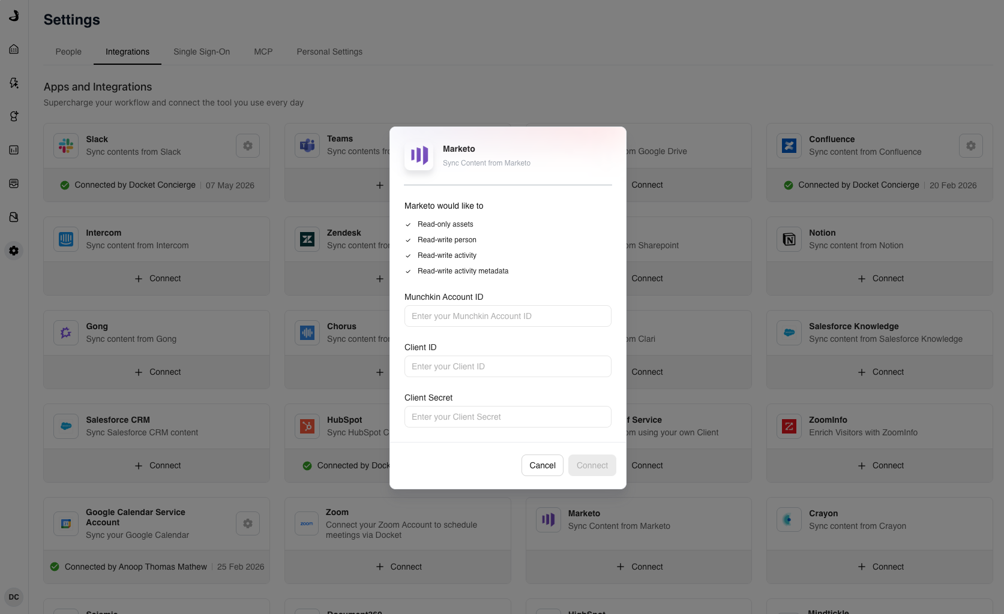Connect Marketo from the background card
1004x614 pixels.
pyautogui.click(x=640, y=567)
